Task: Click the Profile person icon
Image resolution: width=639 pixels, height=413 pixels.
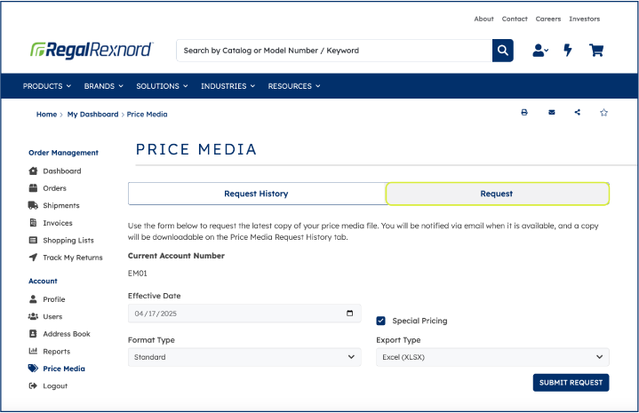Action: point(33,299)
